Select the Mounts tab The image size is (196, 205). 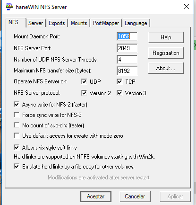(x=79, y=23)
